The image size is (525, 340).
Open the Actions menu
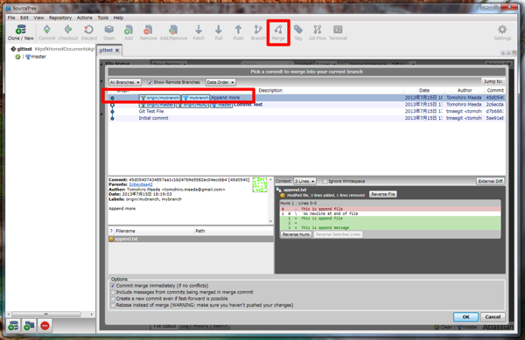point(84,17)
